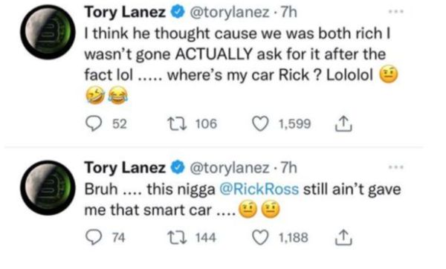Open Tory Lanez name on second tweet
Image resolution: width=446 pixels, height=269 pixels.
[x=125, y=167]
